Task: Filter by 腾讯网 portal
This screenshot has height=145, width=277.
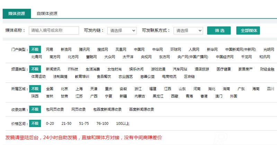Action: (84, 49)
